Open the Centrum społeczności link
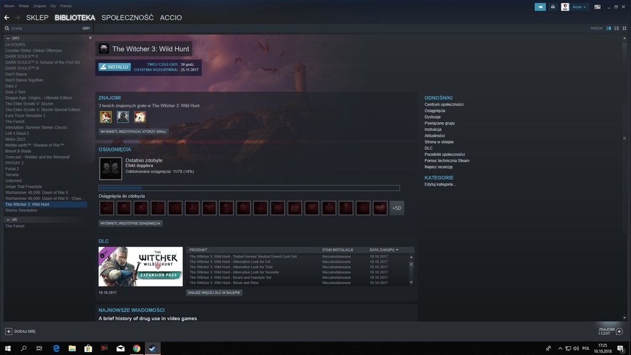Viewport: 631px width, 355px height. coord(444,105)
